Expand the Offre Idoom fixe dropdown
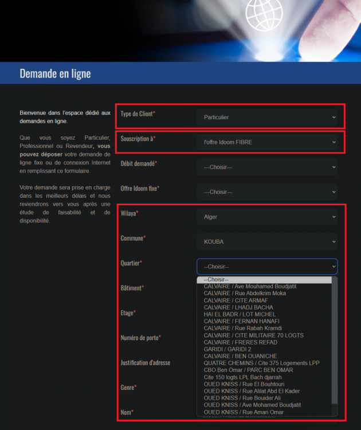361x430 pixels. click(267, 192)
